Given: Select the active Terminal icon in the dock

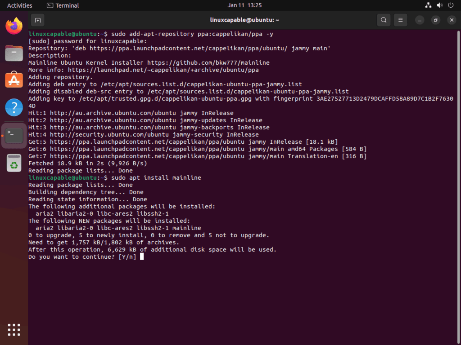Looking at the screenshot, I should (14, 134).
